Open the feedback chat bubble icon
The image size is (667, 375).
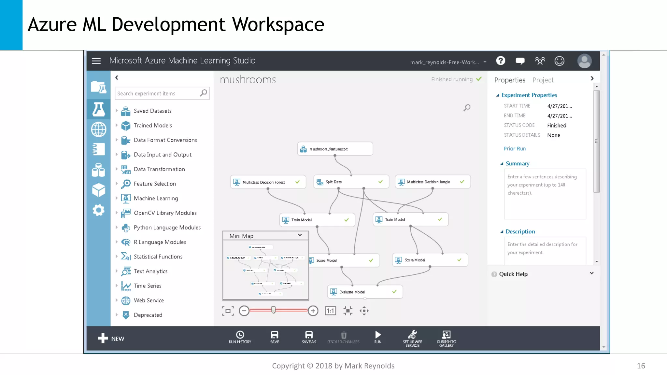(x=520, y=61)
